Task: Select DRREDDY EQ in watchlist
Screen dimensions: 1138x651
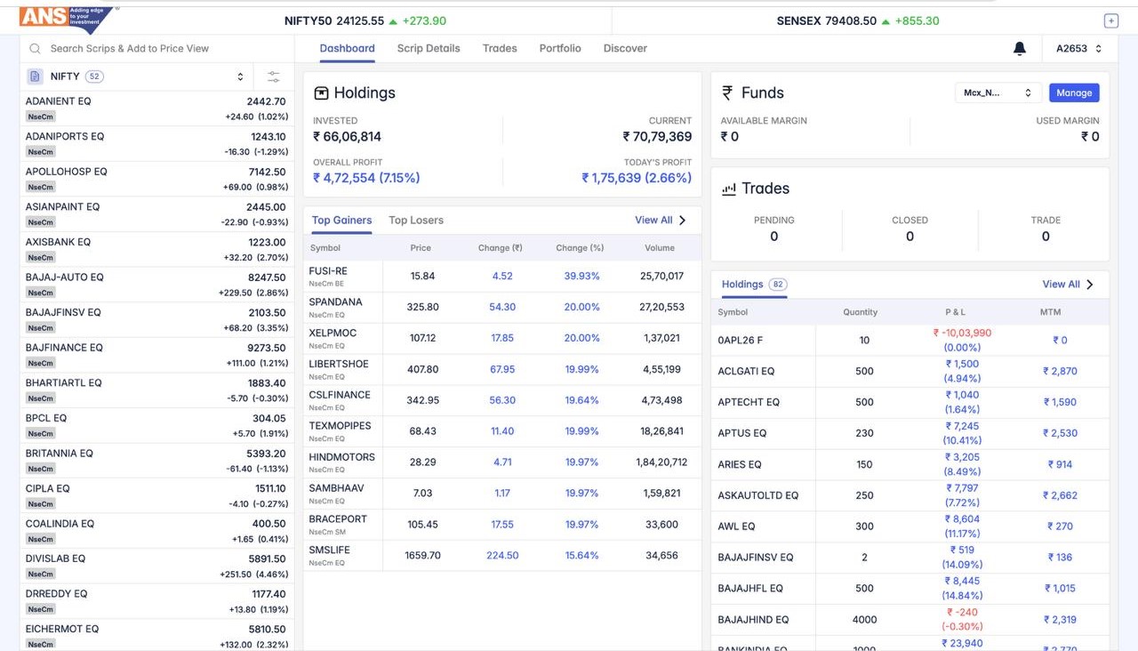Action: coord(156,600)
